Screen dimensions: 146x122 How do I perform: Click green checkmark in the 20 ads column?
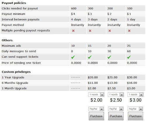[x=109, y=57]
